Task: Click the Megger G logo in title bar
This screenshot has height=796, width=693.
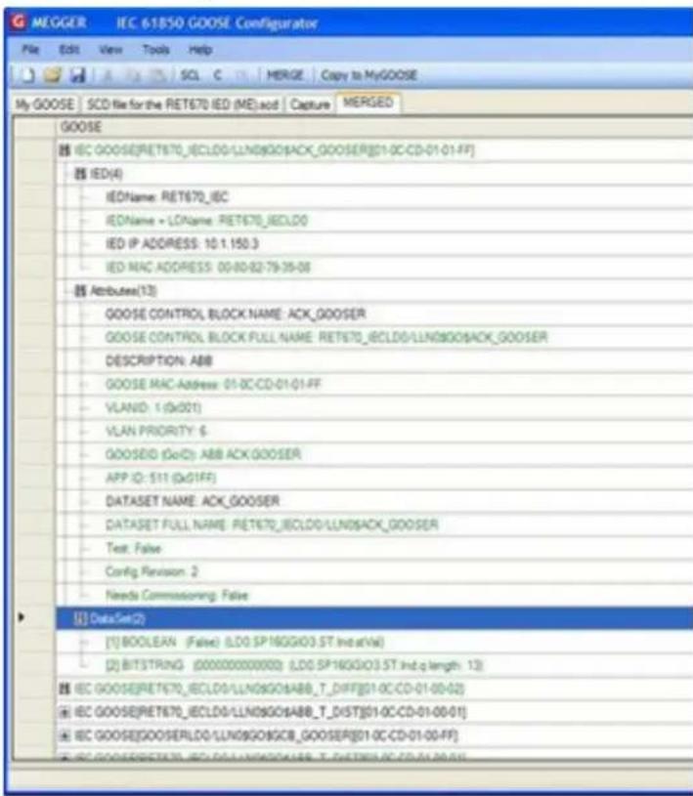Action: (19, 22)
